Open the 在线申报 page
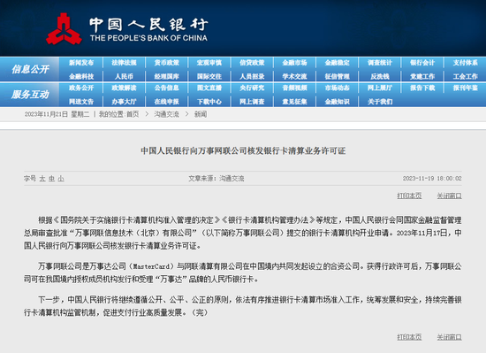 click(x=167, y=102)
